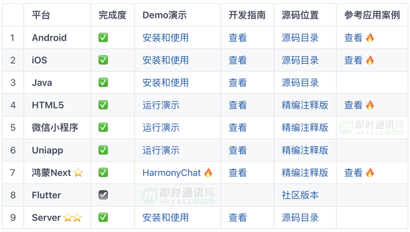Viewport: 410px width, 232px height.
Task: Open 安装和使用 link for Android
Action: [166, 38]
